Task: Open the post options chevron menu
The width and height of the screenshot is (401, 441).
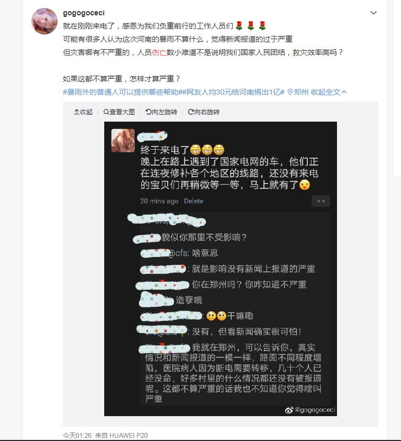Action: click(373, 13)
